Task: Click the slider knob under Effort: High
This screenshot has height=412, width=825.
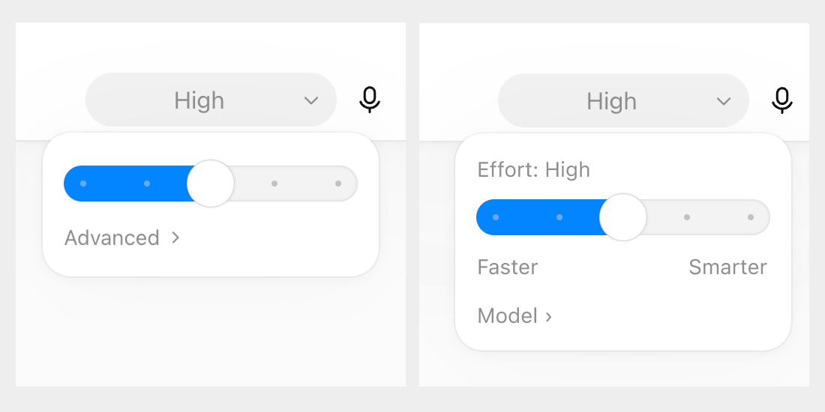Action: click(x=623, y=217)
